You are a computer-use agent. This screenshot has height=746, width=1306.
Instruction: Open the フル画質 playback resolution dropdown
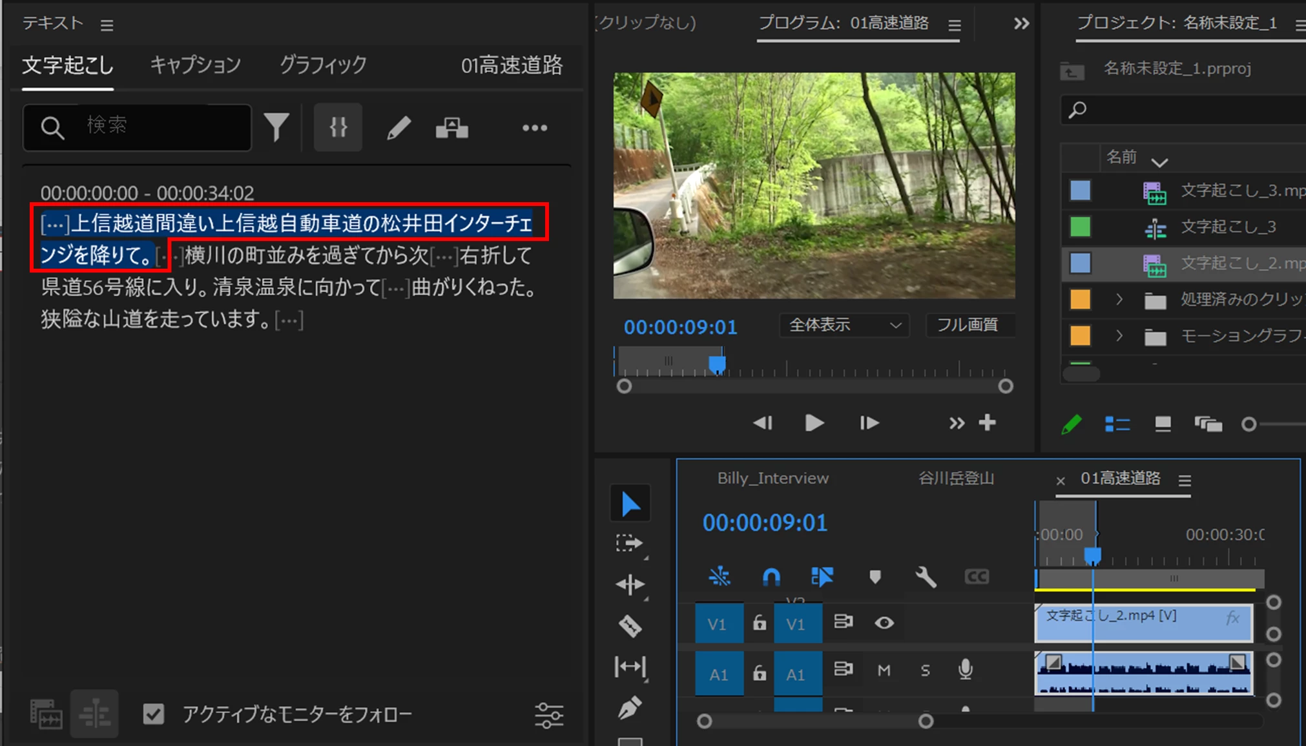pyautogui.click(x=968, y=325)
